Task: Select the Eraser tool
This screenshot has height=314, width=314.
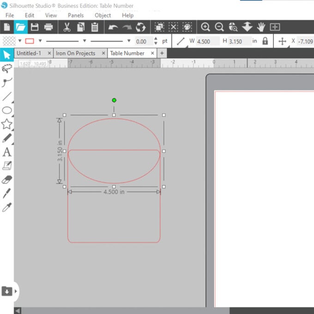Action: tap(7, 180)
